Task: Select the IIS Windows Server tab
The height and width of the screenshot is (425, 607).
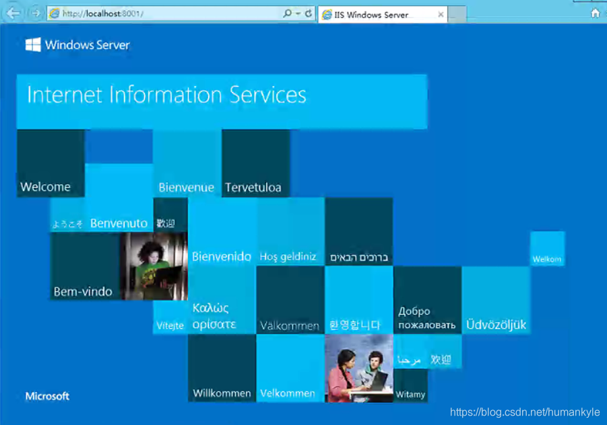Action: (x=383, y=15)
